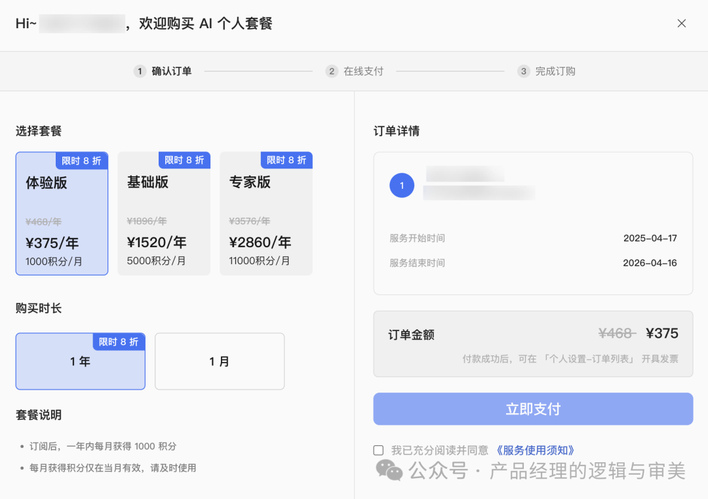This screenshot has width=708, height=499.
Task: Click the 订阅后，一年内每月获得 1000 积分 bullet
Action: click(x=103, y=446)
